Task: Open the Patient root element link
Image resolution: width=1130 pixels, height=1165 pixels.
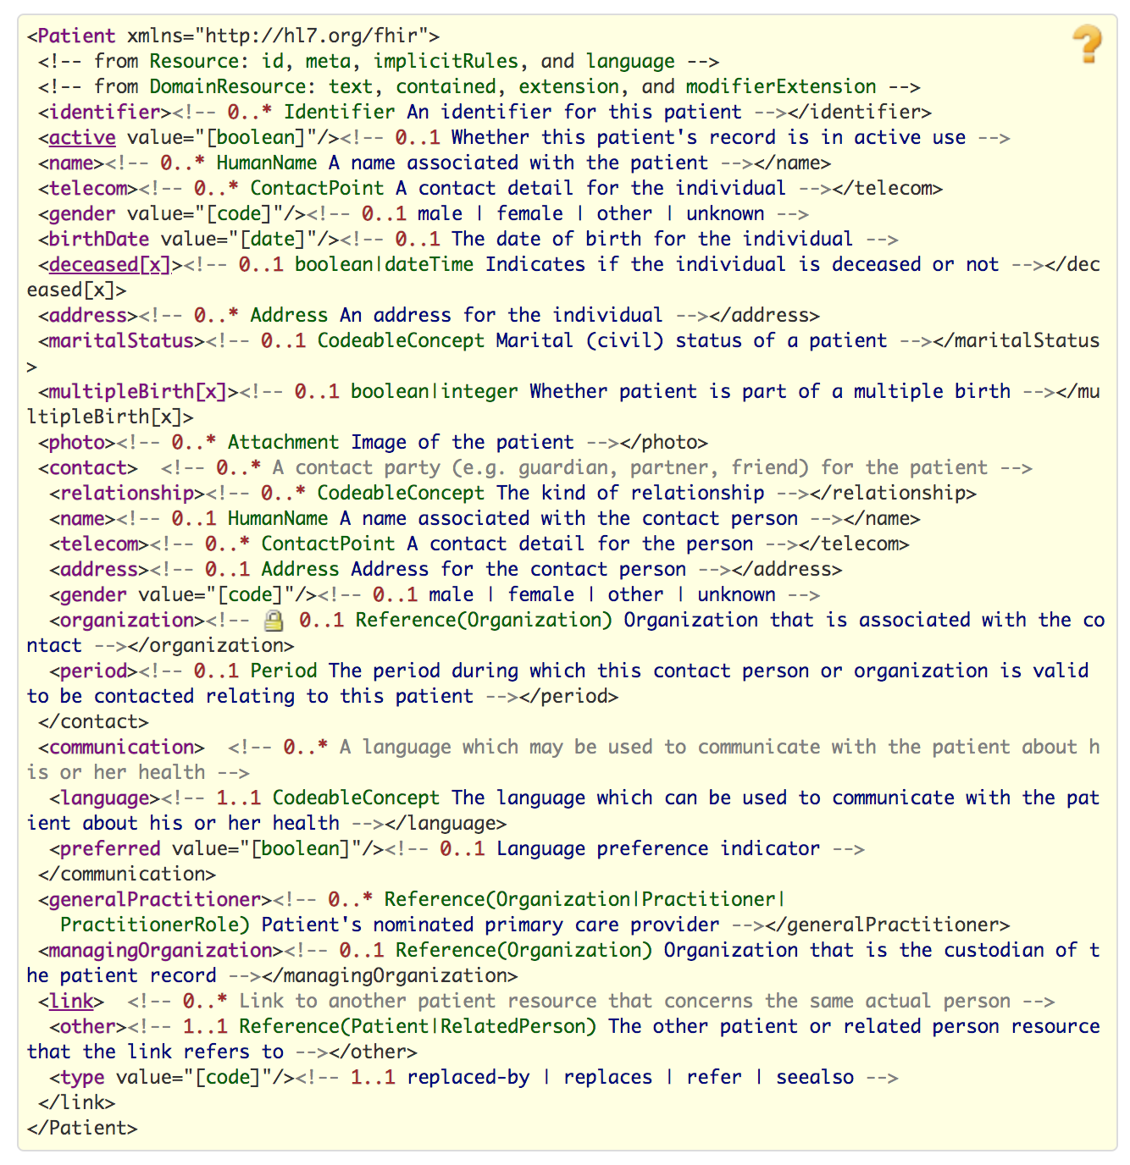Action: (75, 36)
